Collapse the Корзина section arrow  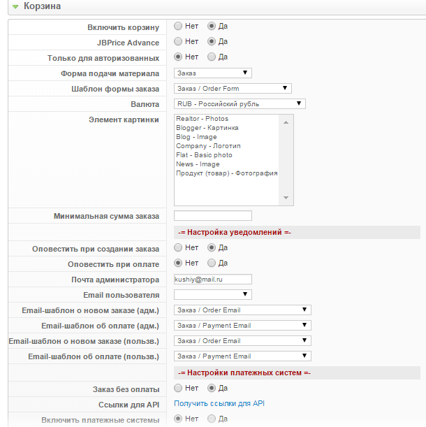[15, 7]
